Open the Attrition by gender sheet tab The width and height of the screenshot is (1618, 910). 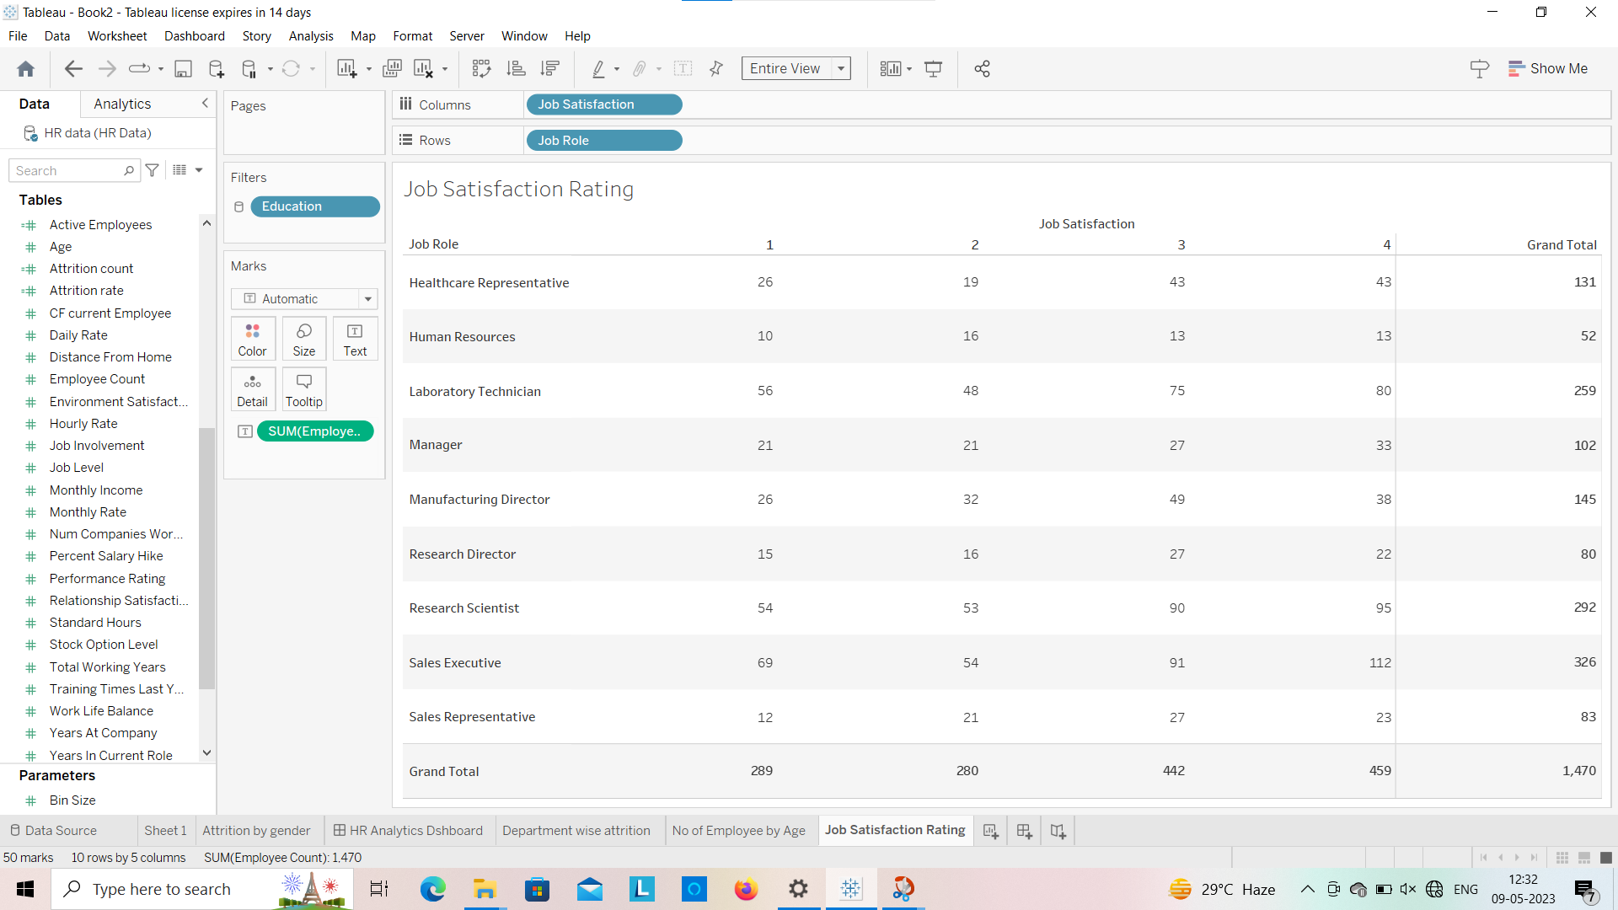256,831
